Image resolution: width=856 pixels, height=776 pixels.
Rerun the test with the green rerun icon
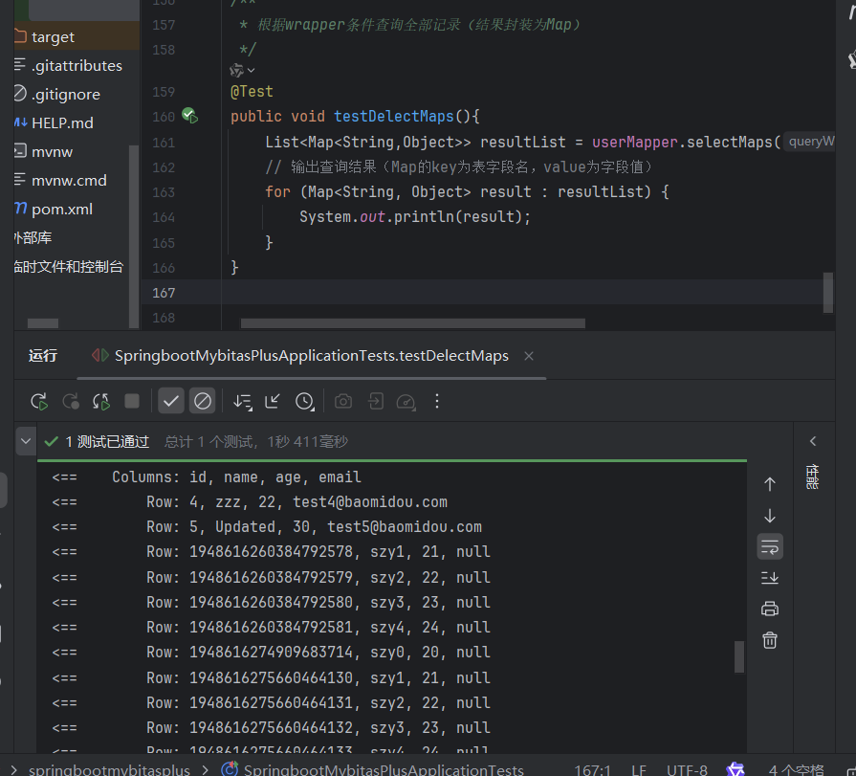pyautogui.click(x=39, y=402)
